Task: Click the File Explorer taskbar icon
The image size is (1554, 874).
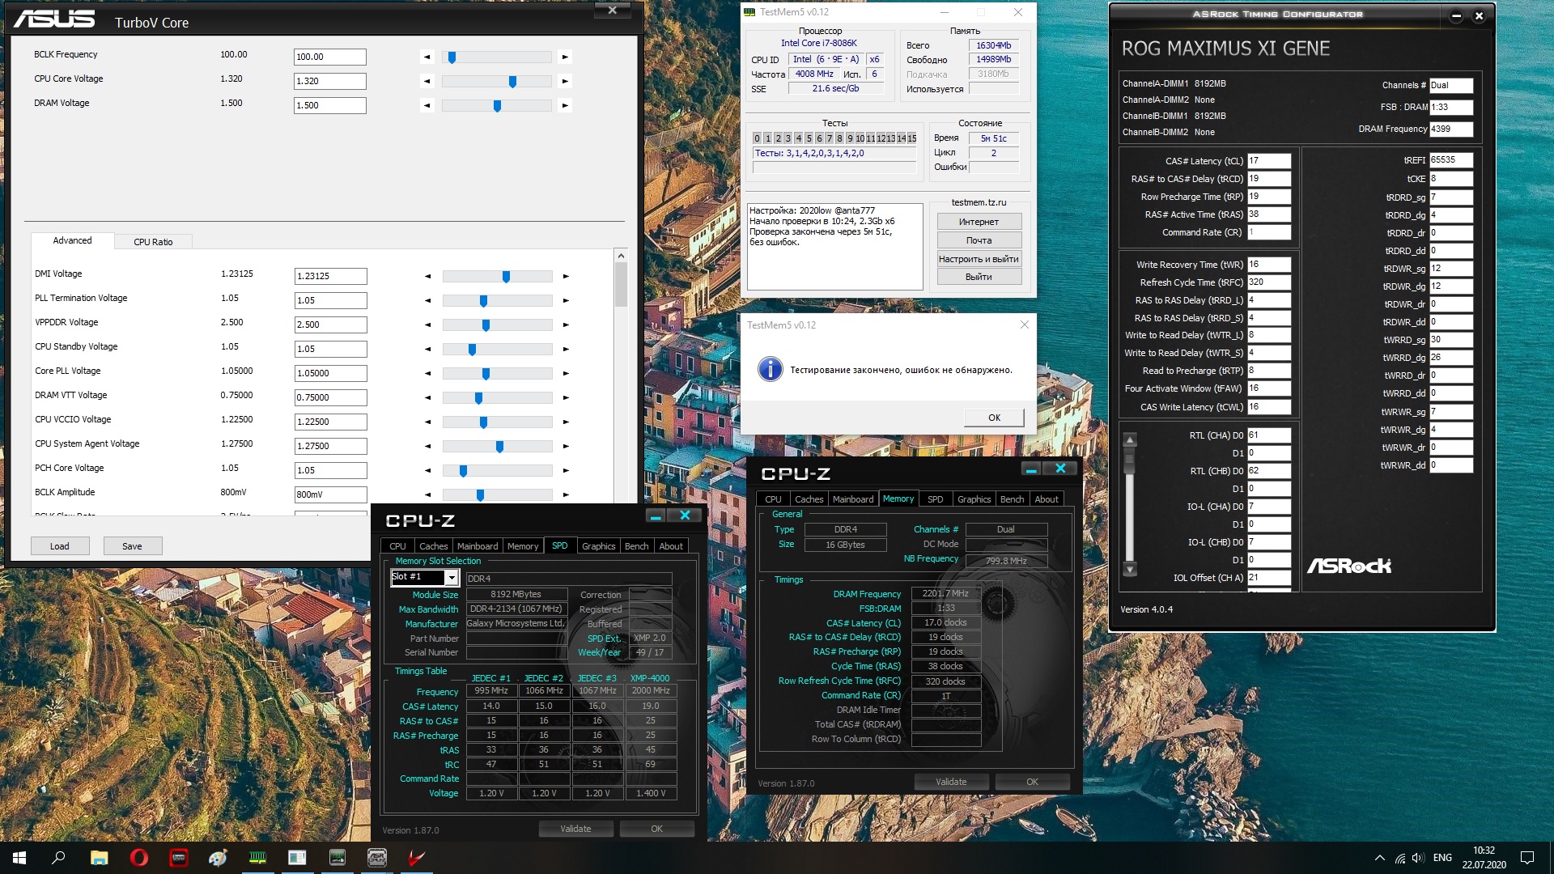Action: pos(99,858)
